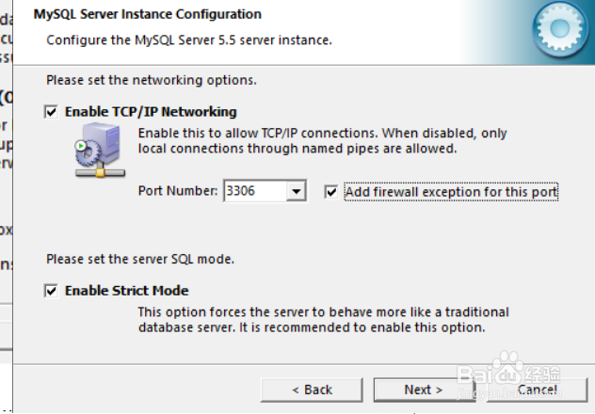
Task: Click the strict mode description paragraph
Action: (323, 320)
